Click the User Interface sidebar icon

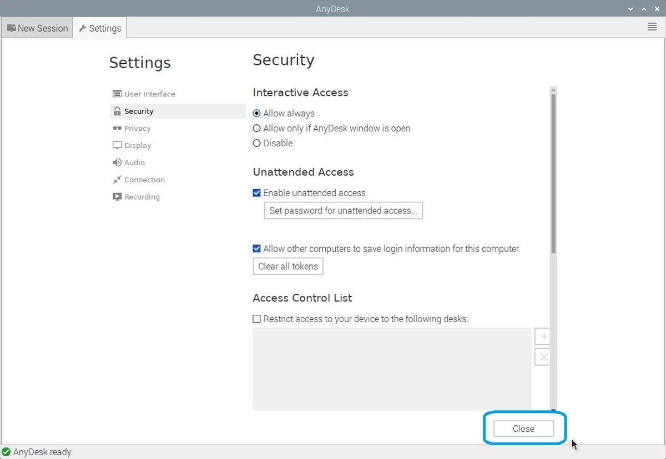tap(117, 94)
